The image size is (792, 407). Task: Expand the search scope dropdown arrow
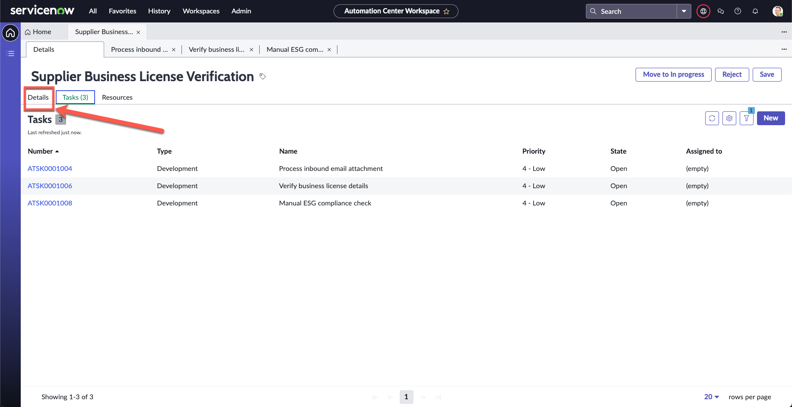pos(684,11)
